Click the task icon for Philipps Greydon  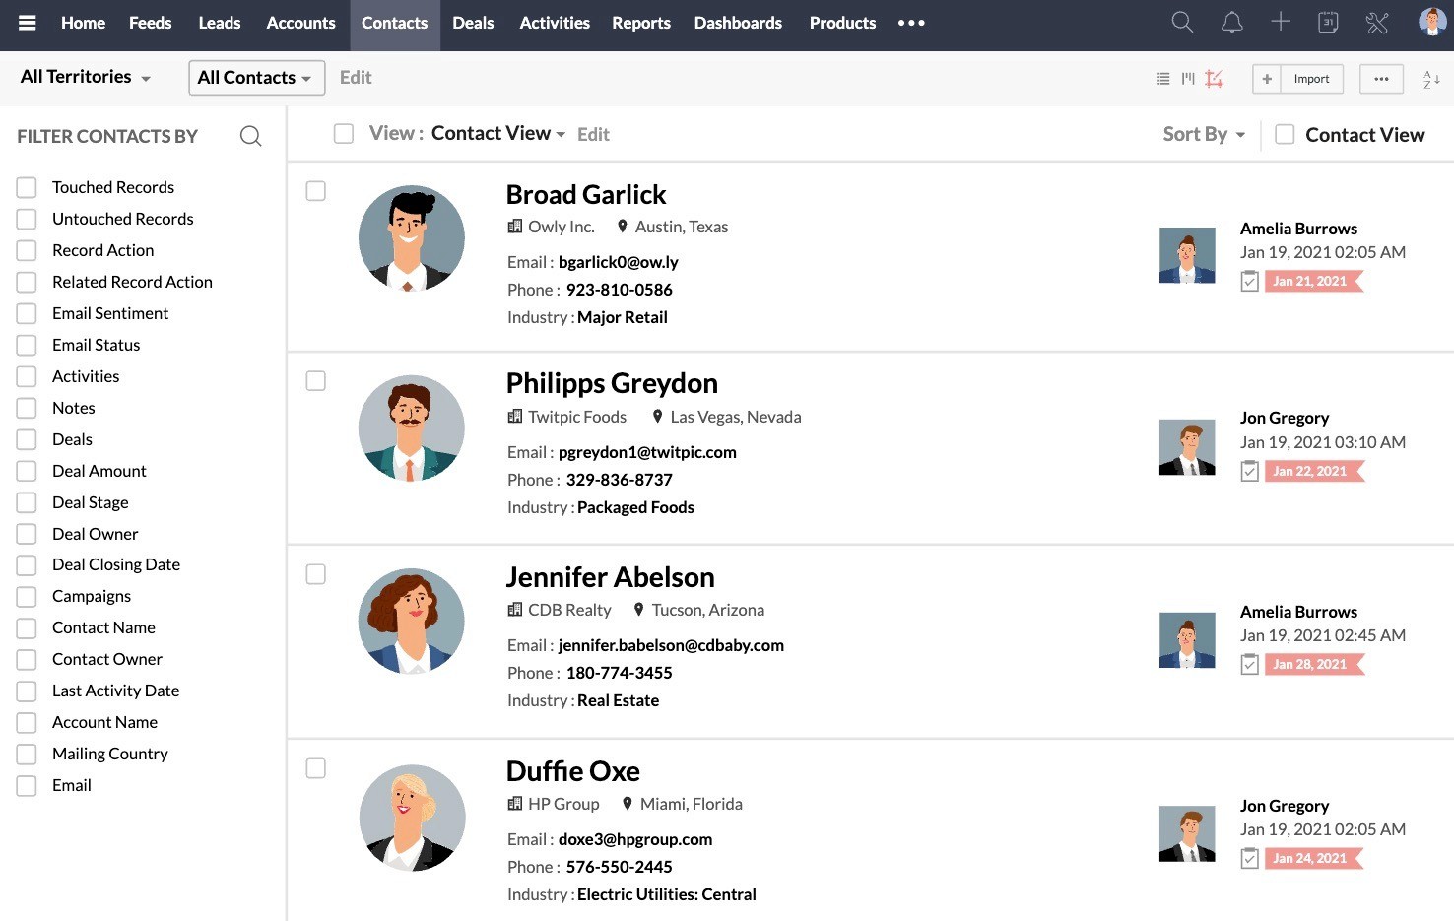(x=1249, y=472)
